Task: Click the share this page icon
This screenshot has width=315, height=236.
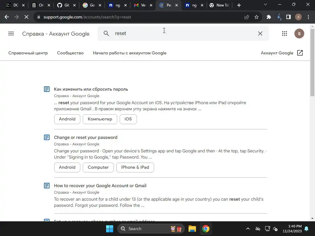Action: point(247,17)
